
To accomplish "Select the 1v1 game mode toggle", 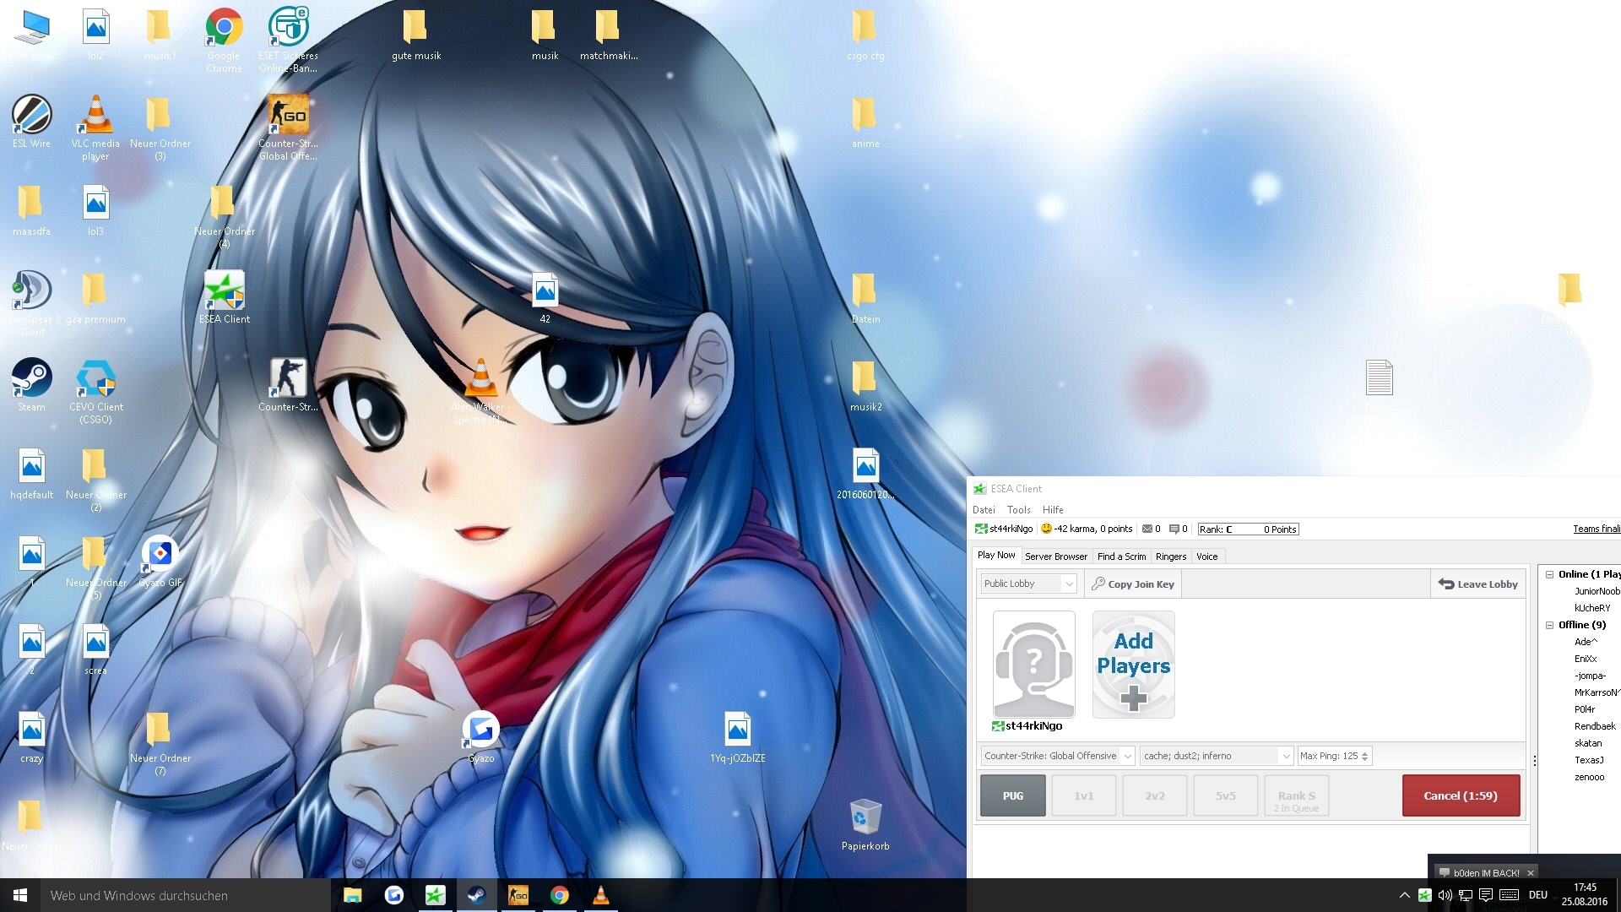I will click(1083, 795).
